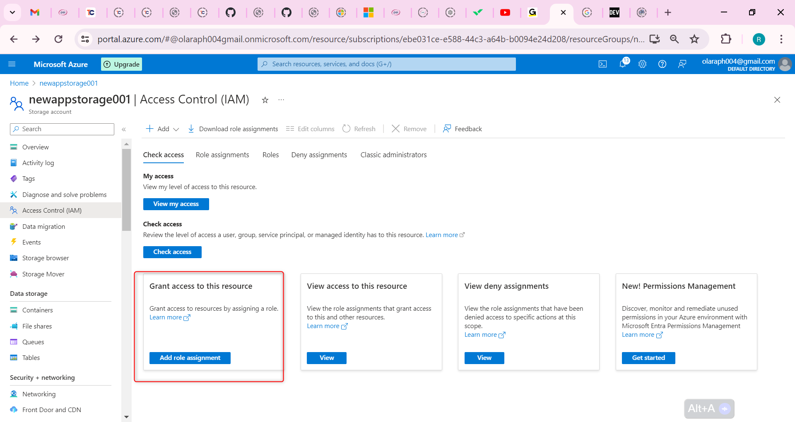Open the Help and support icon

tap(662, 64)
